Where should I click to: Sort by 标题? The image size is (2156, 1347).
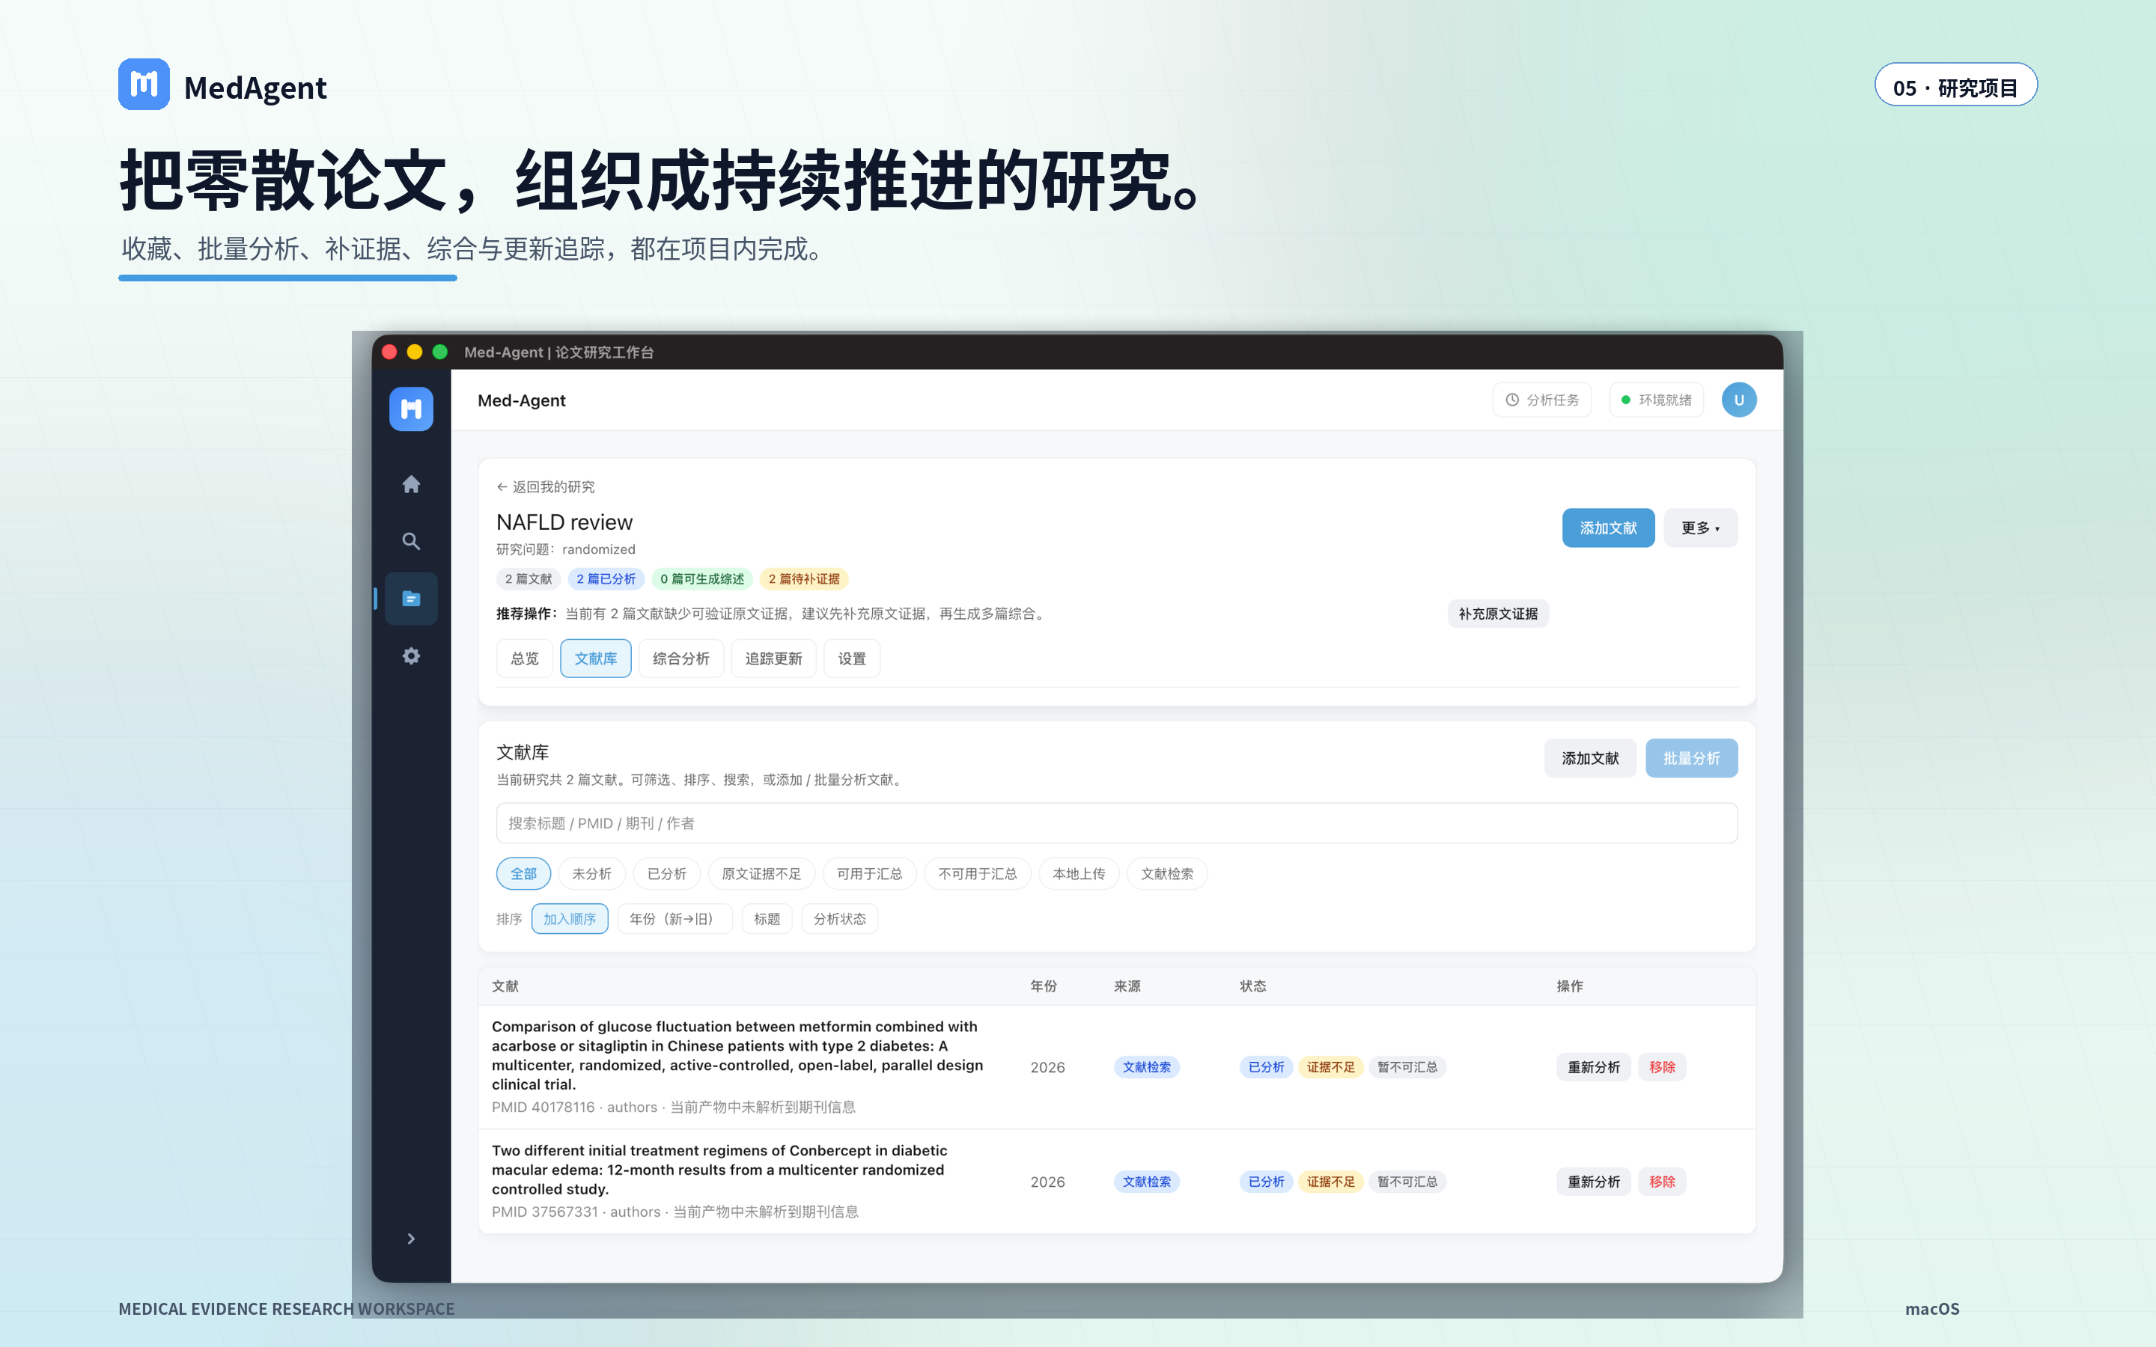point(766,918)
